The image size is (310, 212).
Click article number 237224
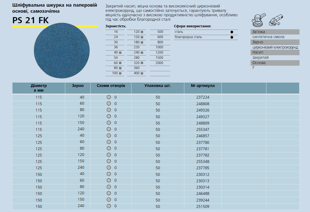pyautogui.click(x=203, y=97)
